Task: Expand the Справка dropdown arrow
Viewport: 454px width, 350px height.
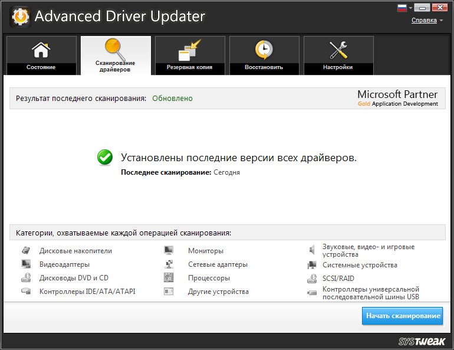Action: [x=441, y=20]
